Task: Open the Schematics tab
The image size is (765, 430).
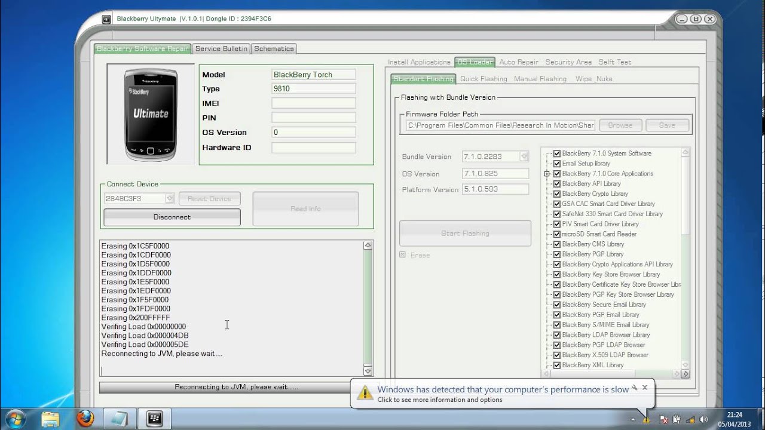Action: [274, 48]
